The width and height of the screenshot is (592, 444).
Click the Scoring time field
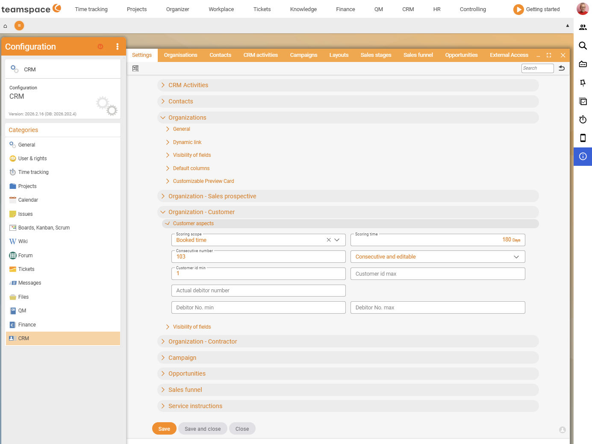pos(438,240)
